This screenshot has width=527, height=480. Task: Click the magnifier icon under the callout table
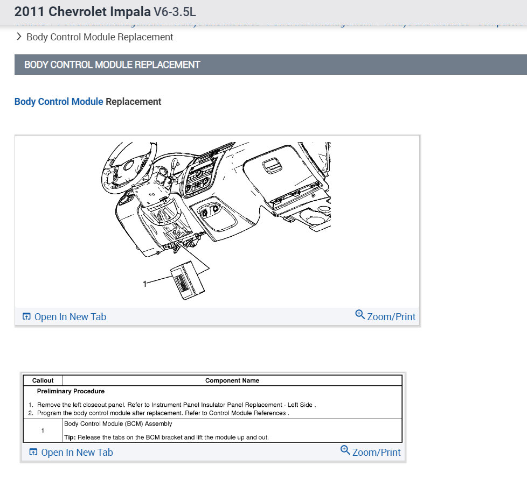pyautogui.click(x=345, y=450)
